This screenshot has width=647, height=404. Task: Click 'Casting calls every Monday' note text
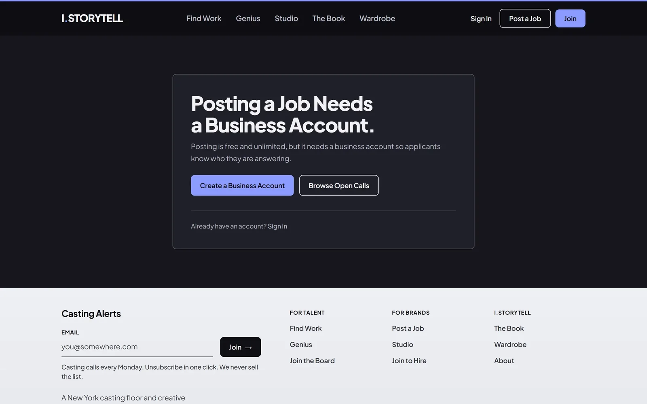(x=160, y=372)
